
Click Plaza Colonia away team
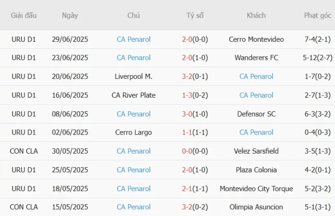(x=256, y=170)
